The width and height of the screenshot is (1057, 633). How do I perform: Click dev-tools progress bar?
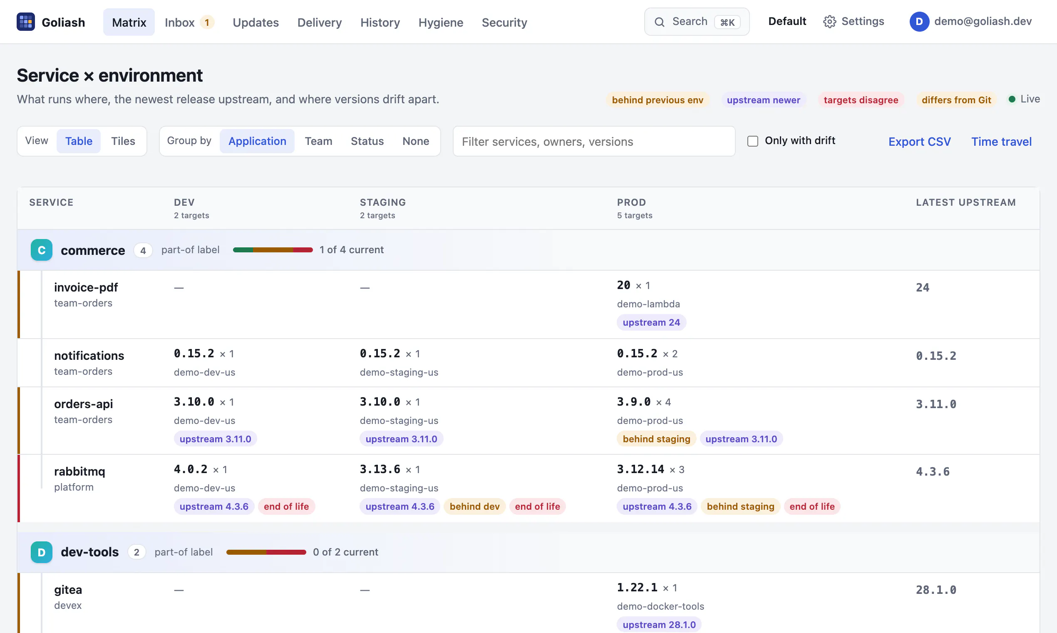point(266,552)
